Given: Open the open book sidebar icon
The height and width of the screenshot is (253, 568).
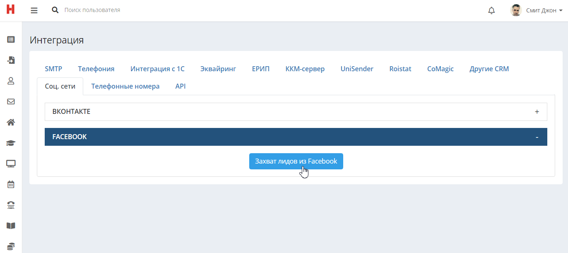Looking at the screenshot, I should coord(11,226).
